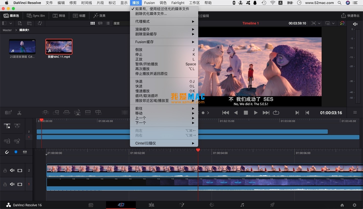Click the split clip scissors icon
This screenshot has width=363, height=209.
coord(19,113)
